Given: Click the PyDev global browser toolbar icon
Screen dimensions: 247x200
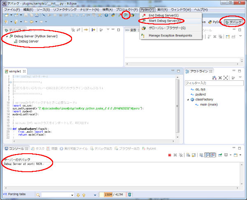Looking at the screenshot, I should click(x=132, y=15).
